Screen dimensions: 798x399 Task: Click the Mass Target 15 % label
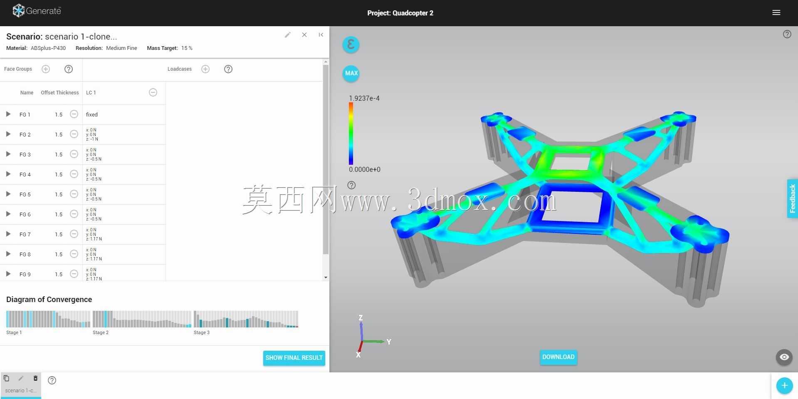click(x=170, y=48)
